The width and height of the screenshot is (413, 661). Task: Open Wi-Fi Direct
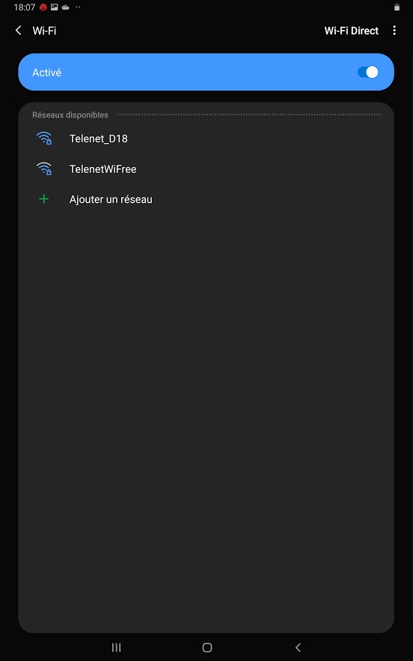pos(352,31)
